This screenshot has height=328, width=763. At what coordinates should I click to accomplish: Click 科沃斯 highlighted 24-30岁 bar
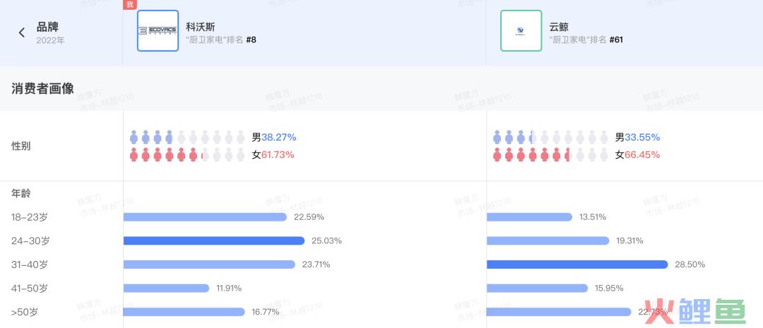click(213, 241)
